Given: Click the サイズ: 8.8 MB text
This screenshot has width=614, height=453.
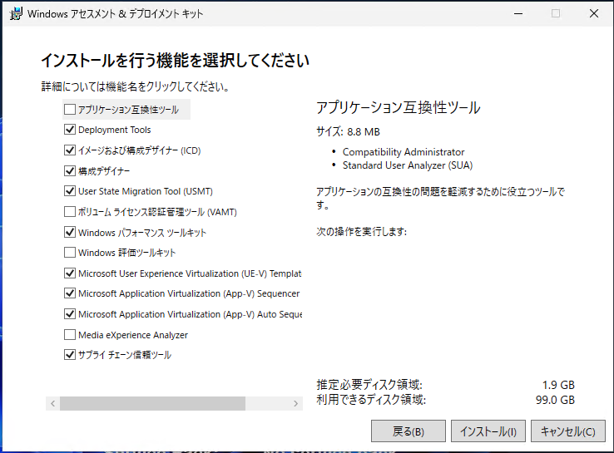Looking at the screenshot, I should pos(348,131).
